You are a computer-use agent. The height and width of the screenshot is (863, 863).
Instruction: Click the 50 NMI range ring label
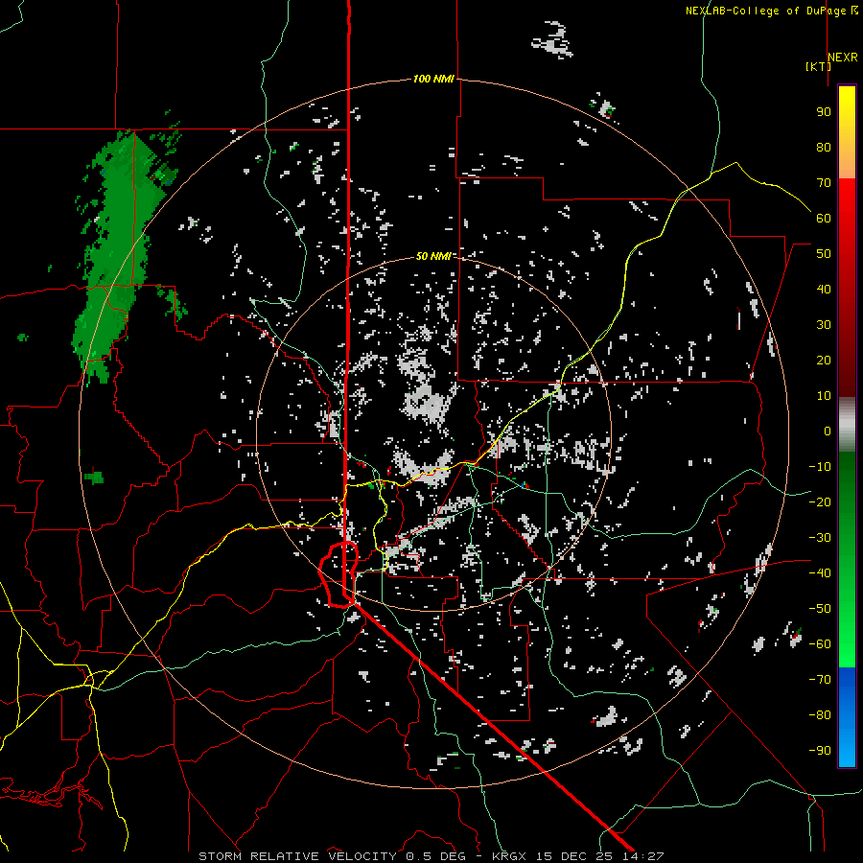(433, 256)
